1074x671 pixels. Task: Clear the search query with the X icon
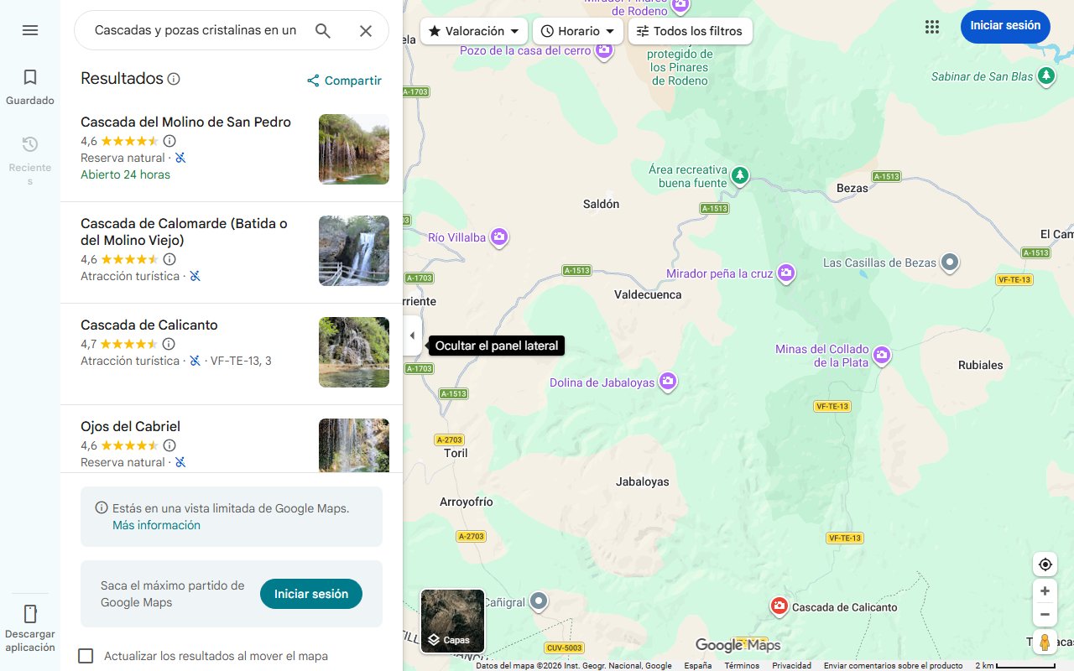366,30
